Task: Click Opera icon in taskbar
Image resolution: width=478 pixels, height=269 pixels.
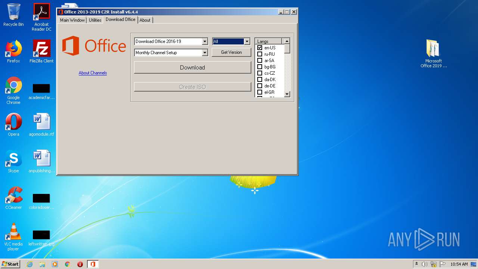Action: tap(80, 264)
